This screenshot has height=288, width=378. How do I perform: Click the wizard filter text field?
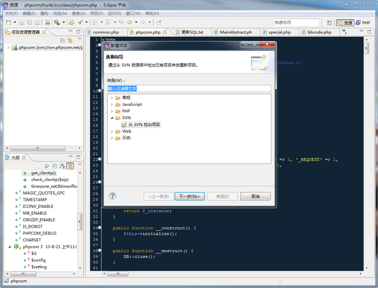click(189, 89)
